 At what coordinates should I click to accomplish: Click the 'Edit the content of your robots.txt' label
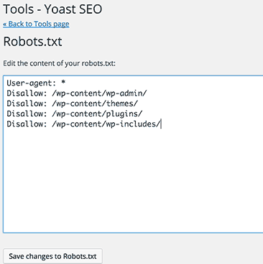[59, 63]
